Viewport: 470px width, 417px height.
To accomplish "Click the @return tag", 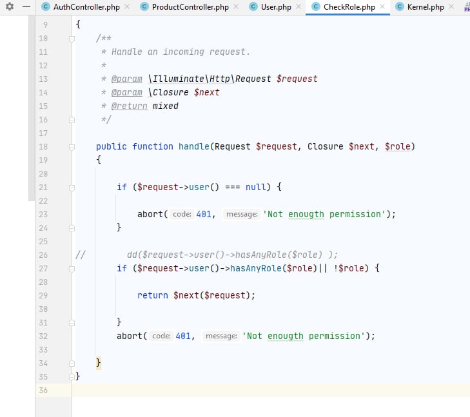I will click(x=129, y=106).
